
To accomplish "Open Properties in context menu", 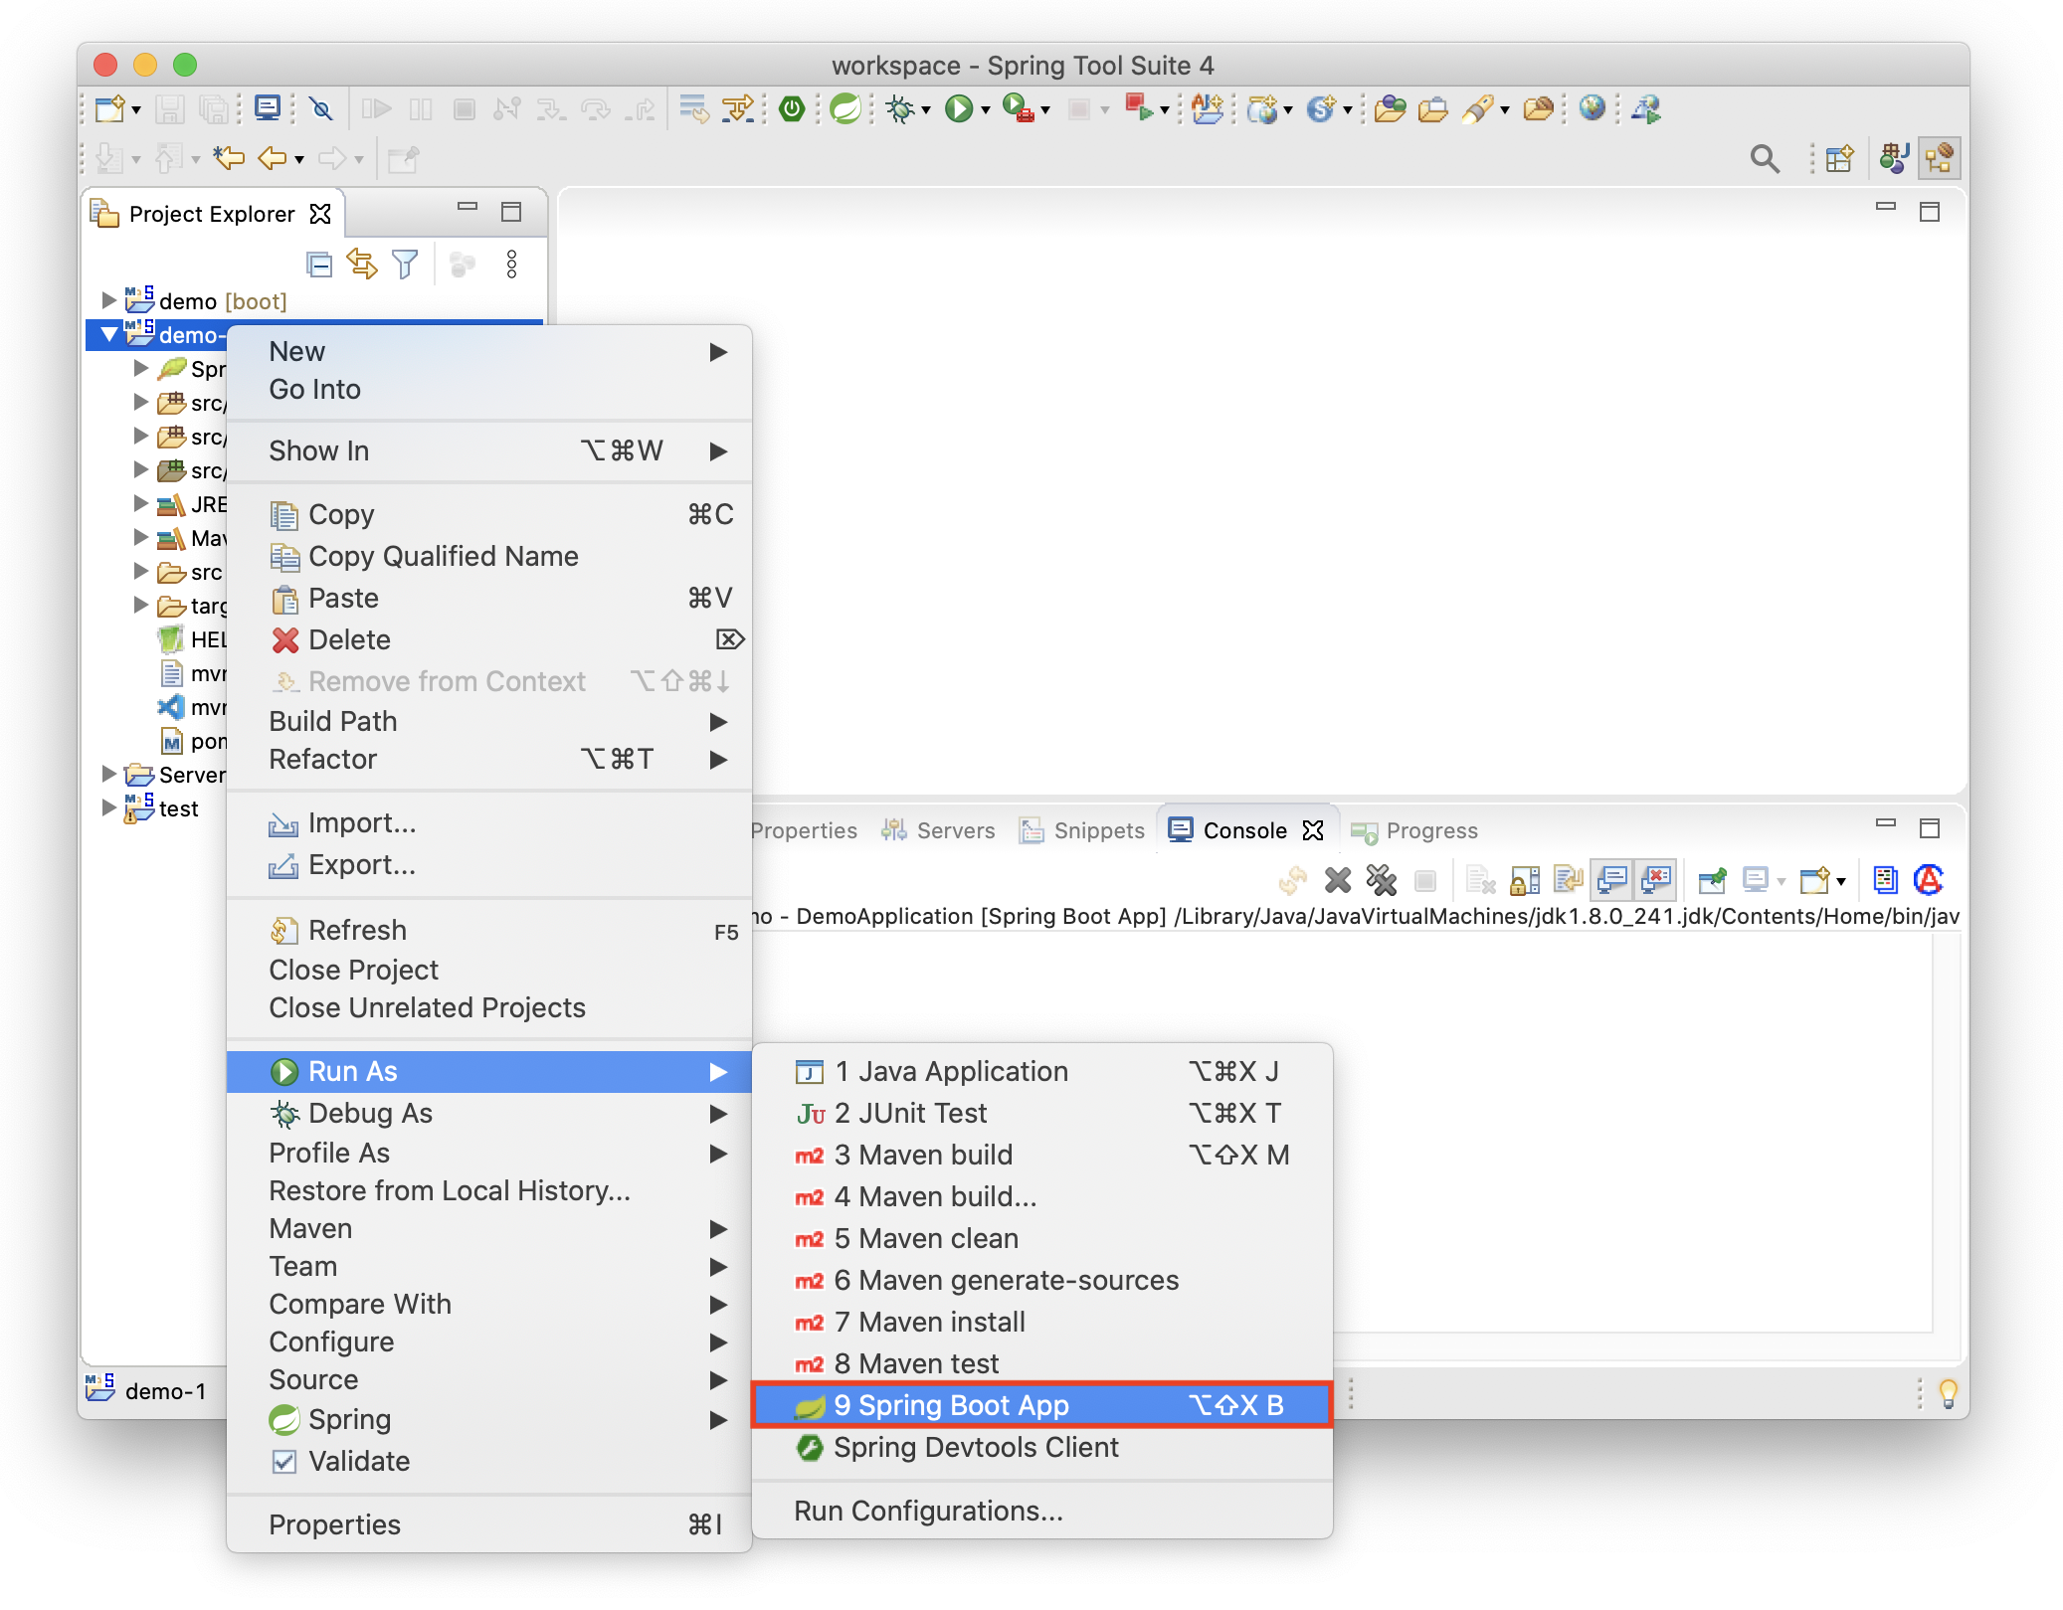I will point(488,1524).
